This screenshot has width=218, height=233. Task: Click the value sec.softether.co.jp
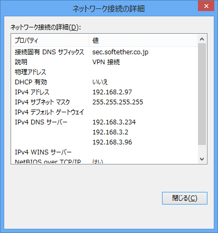120,52
